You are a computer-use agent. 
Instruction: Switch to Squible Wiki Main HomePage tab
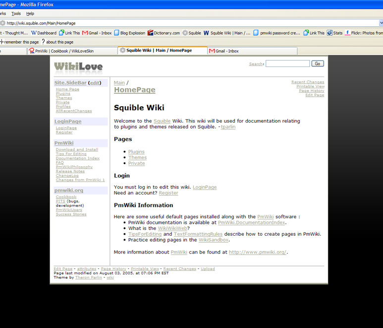(163, 51)
